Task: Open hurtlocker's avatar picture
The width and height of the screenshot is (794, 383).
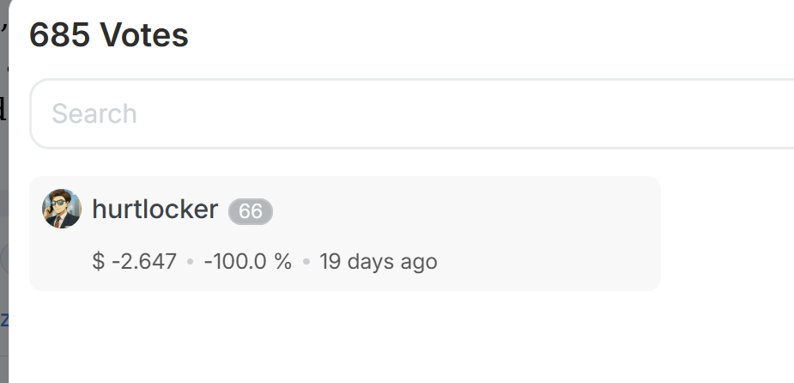Action: [62, 209]
